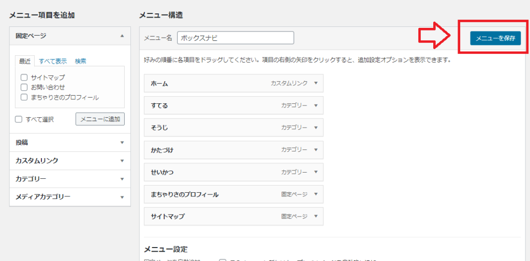
Task: Expand the まちゃりさのプロフィール item arrow
Action: [315, 194]
